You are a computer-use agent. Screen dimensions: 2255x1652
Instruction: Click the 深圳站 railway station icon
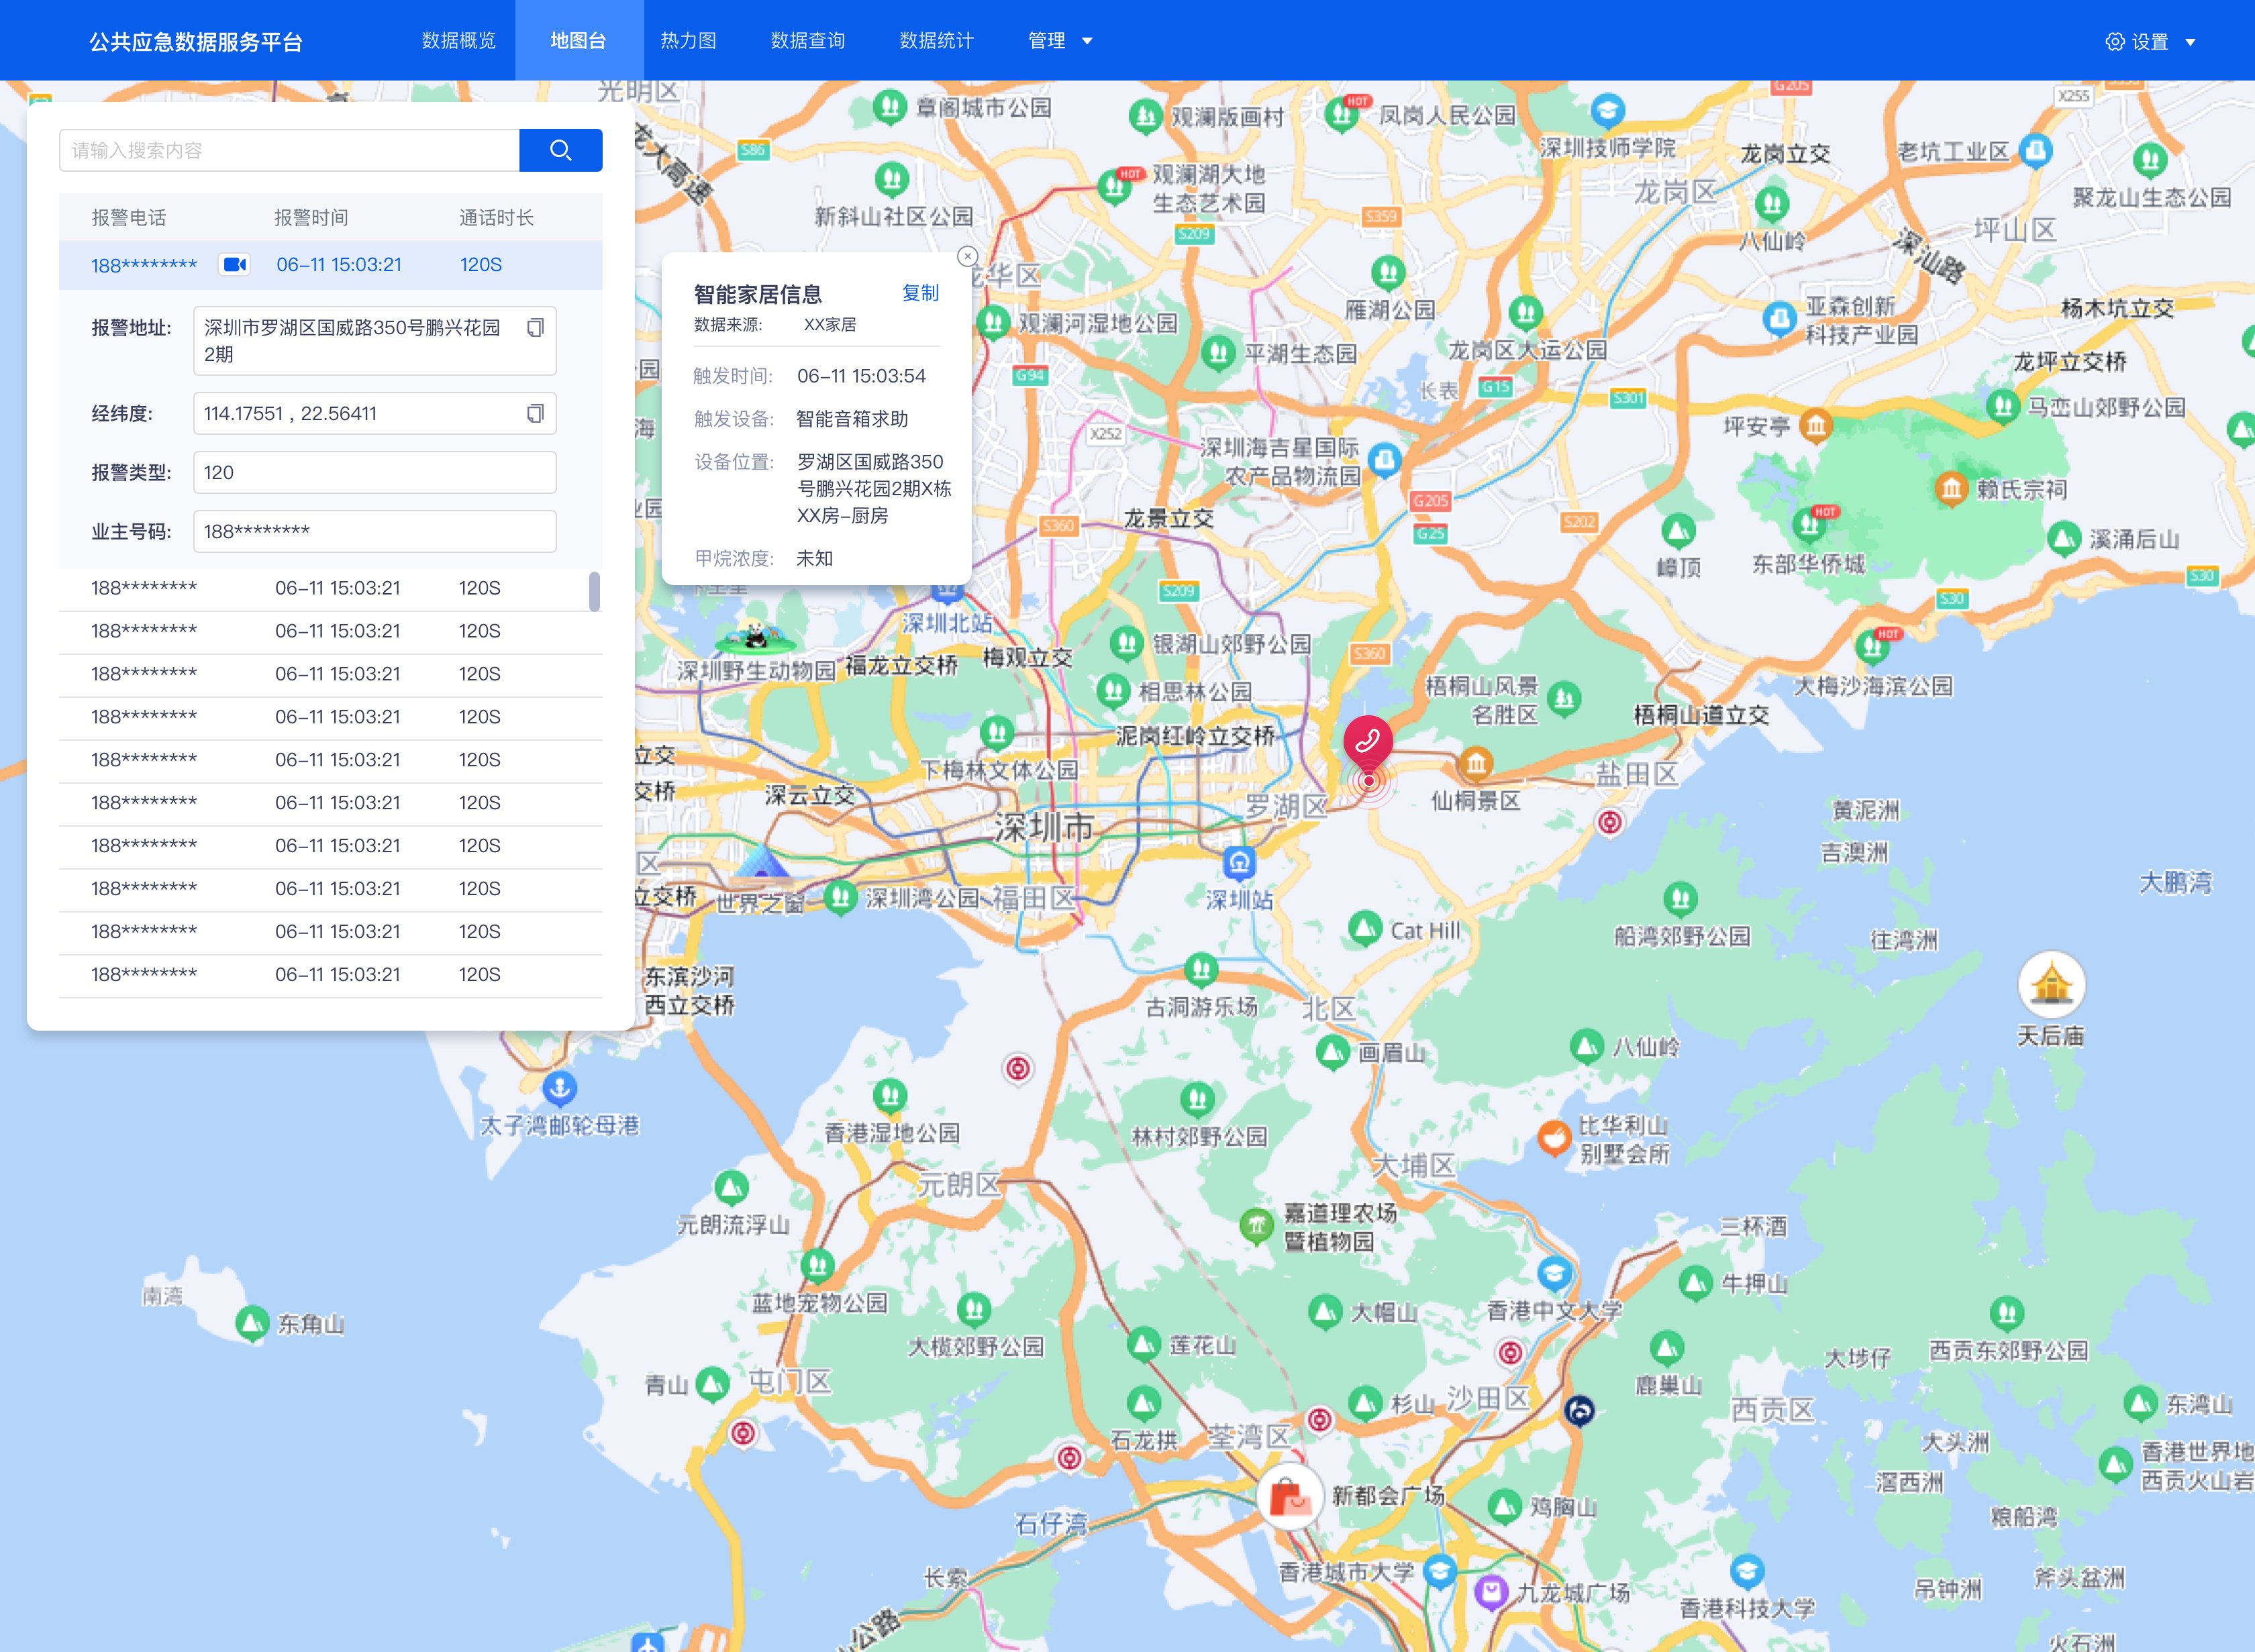[x=1239, y=862]
